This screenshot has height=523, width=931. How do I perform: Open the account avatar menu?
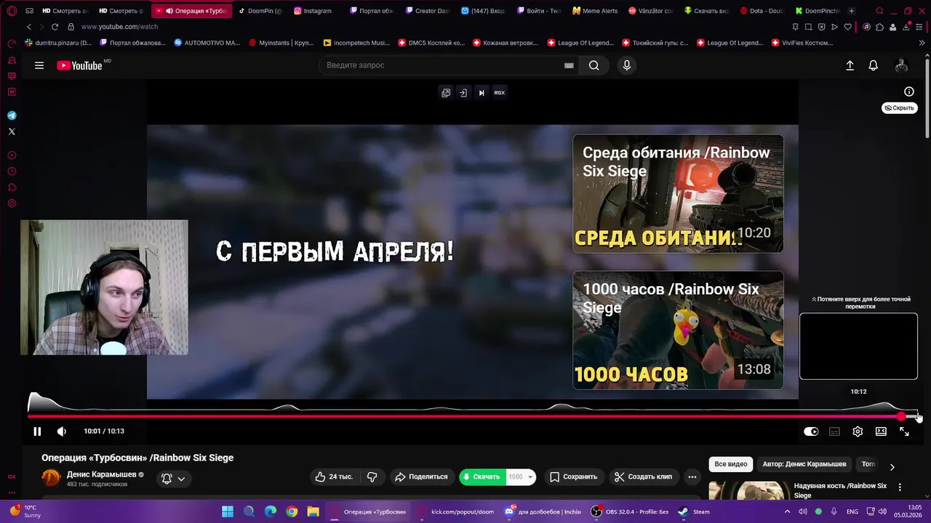(901, 65)
